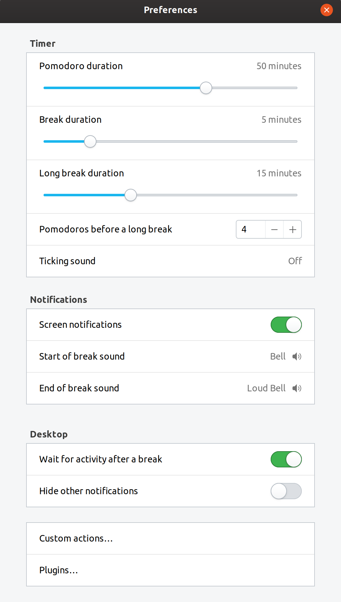Click speaker icon beside Loud Bell
This screenshot has height=602, width=341.
(x=297, y=388)
